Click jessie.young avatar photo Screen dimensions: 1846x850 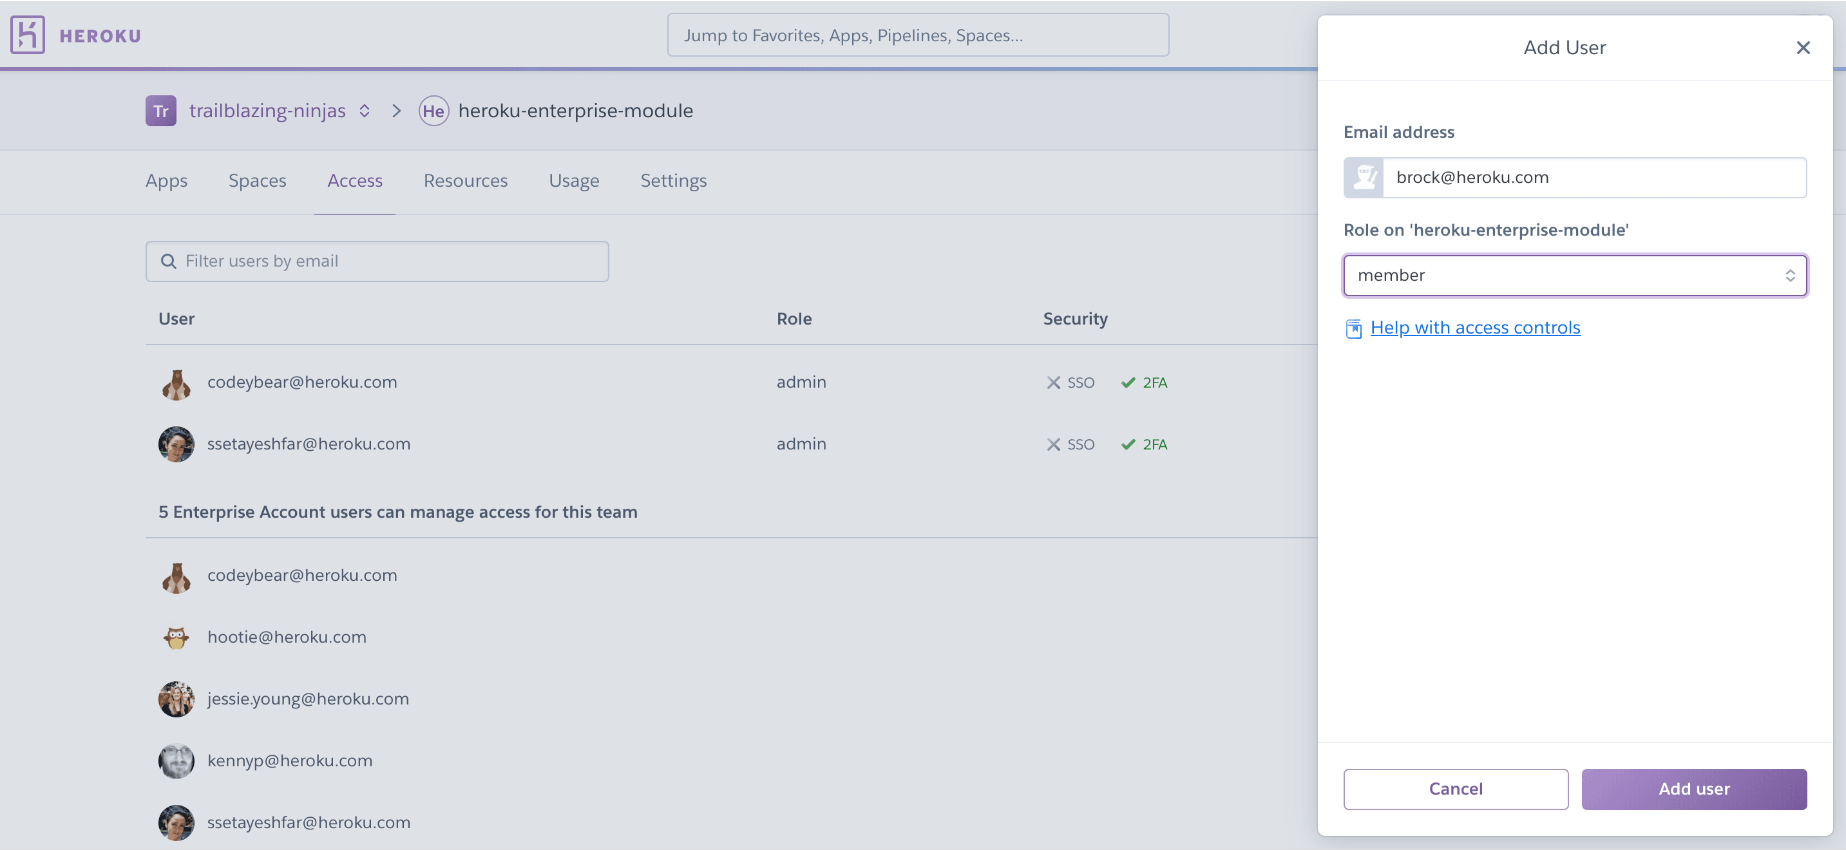click(176, 699)
